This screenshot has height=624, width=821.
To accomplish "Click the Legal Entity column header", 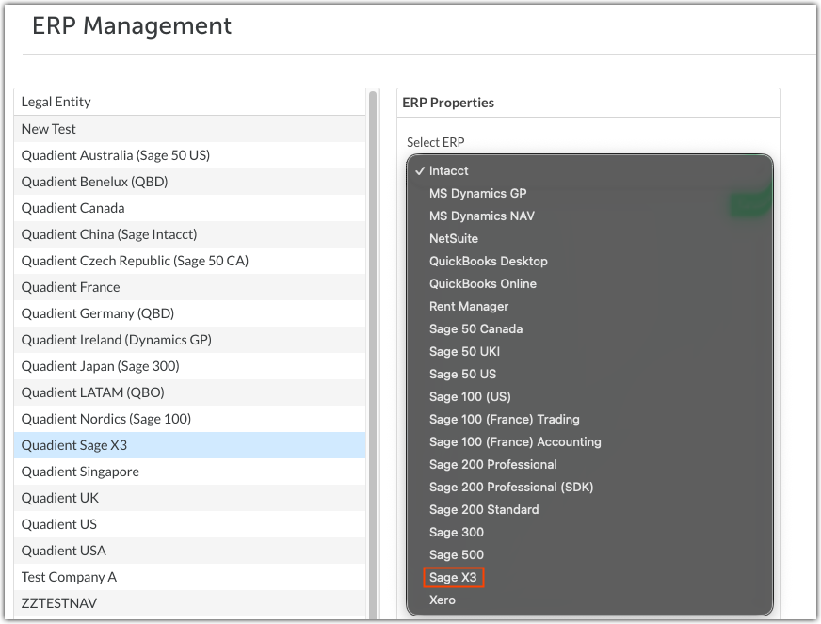I will (x=189, y=102).
